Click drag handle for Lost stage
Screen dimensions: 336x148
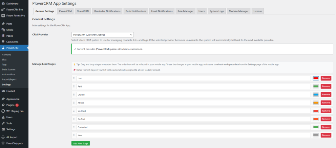74,78
